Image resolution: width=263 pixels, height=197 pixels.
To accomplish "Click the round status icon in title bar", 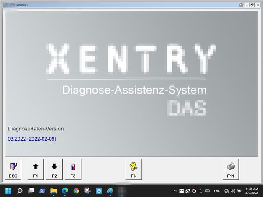I will click(x=241, y=5).
